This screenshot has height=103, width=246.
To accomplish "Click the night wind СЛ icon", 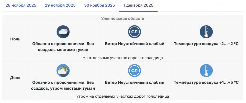I will pos(135,32).
